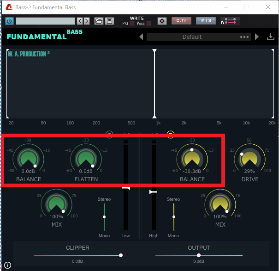Select previous plugin preset triangle
The height and width of the screenshot is (271, 279).
[x=141, y=37]
